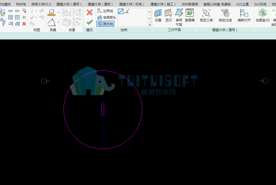The height and width of the screenshot is (185, 276).
Task: Select the Pick Lines draw tool
Action: (x=127, y=11)
